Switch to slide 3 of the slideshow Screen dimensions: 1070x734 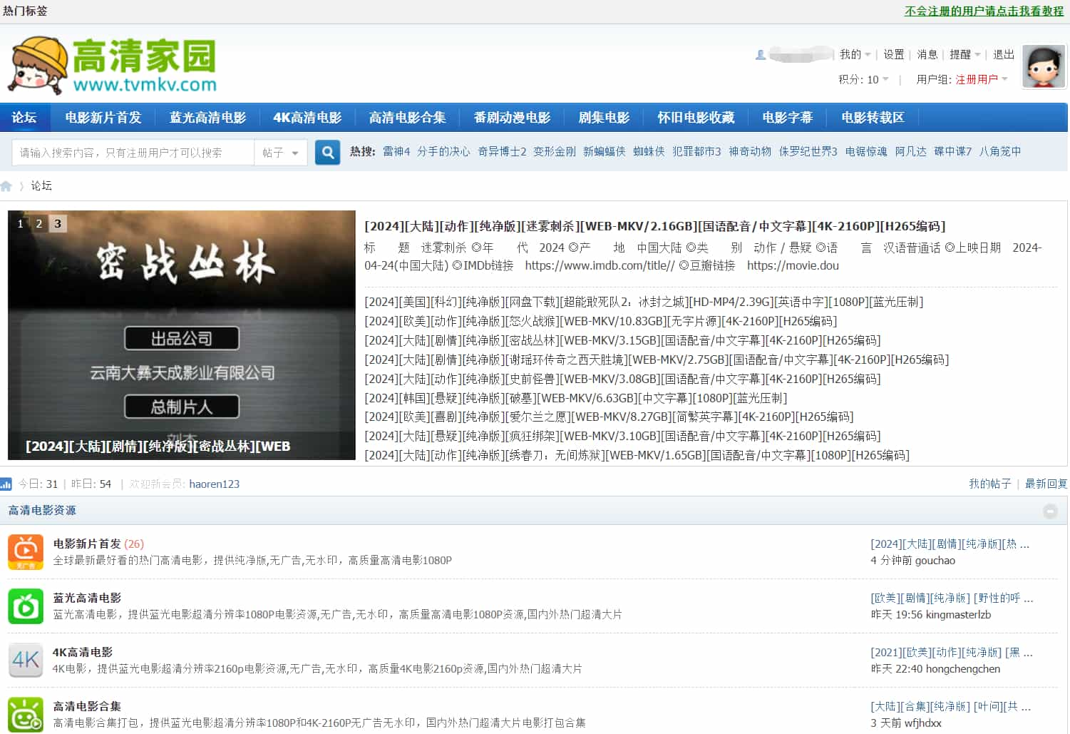click(x=58, y=223)
